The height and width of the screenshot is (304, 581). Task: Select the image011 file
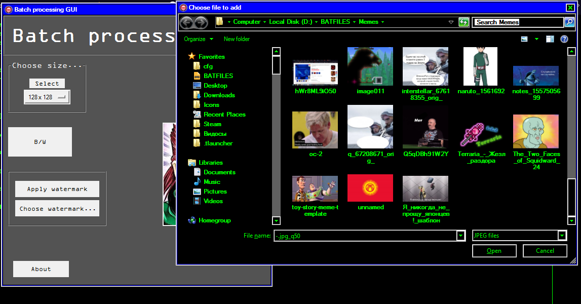pos(370,70)
